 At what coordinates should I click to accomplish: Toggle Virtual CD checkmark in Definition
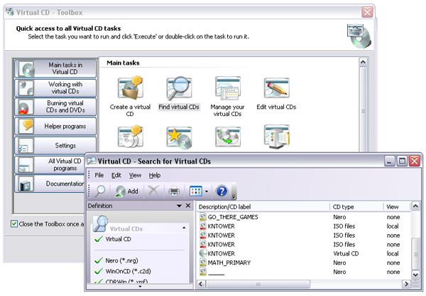(x=99, y=239)
